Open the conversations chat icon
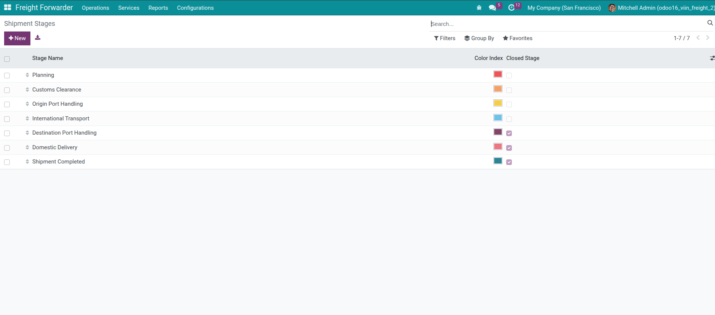This screenshot has width=715, height=315. tap(492, 8)
